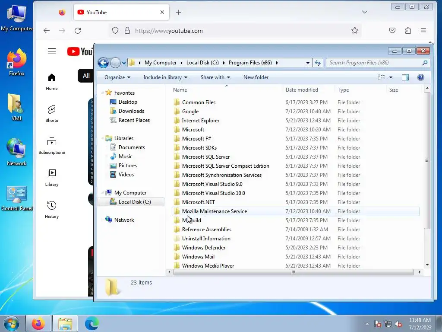The image size is (442, 332).
Task: Open YouTube History in sidebar
Action: click(52, 210)
